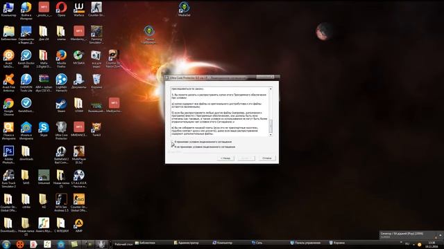This screenshot has width=444, height=249.
Task: Select the Farming Simulator desktop icon
Action: (x=96, y=35)
